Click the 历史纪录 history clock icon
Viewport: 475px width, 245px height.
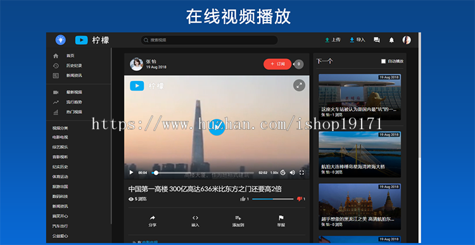point(56,66)
